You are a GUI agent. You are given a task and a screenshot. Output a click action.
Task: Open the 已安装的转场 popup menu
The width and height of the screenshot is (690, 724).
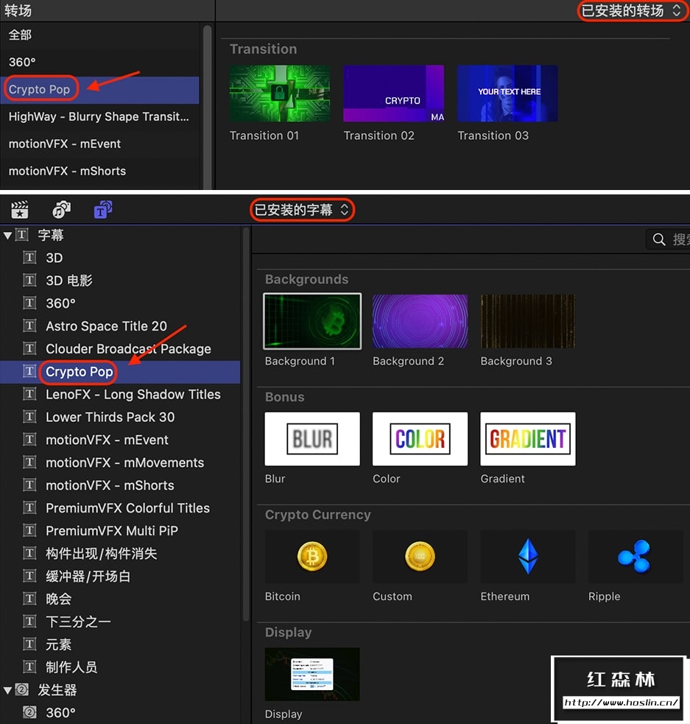point(631,10)
